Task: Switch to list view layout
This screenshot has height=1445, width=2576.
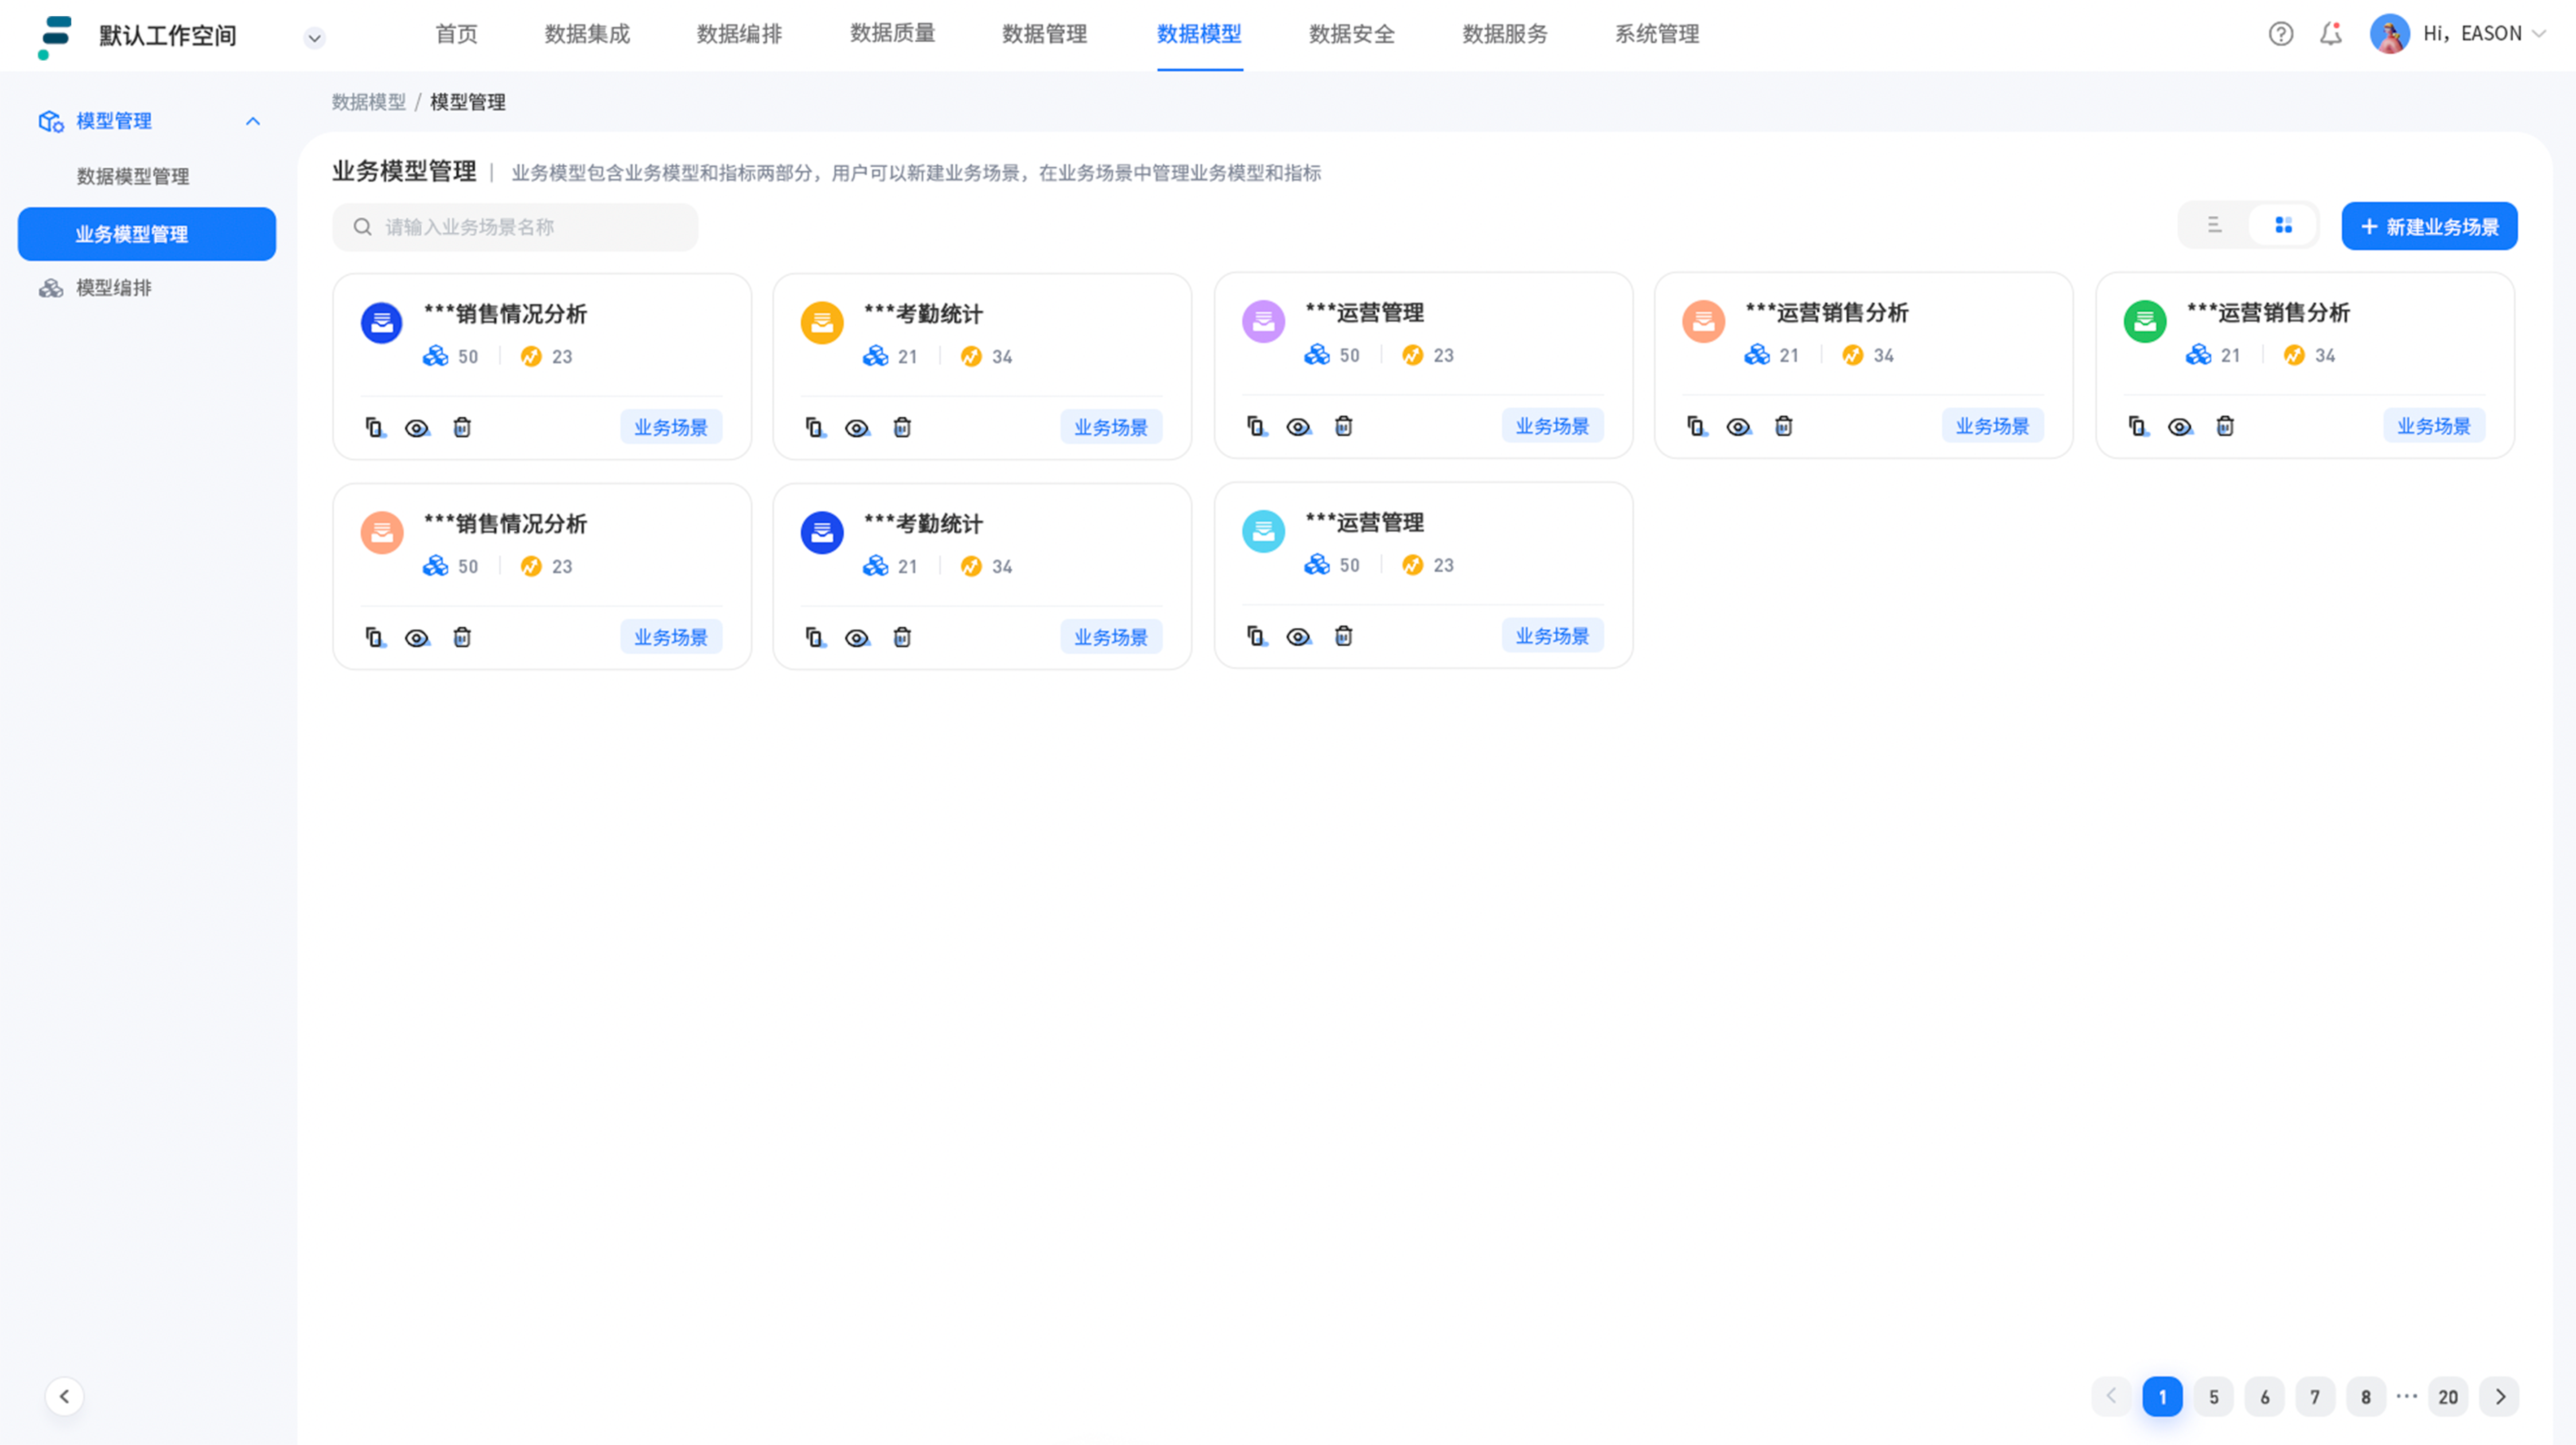Action: click(x=2214, y=226)
